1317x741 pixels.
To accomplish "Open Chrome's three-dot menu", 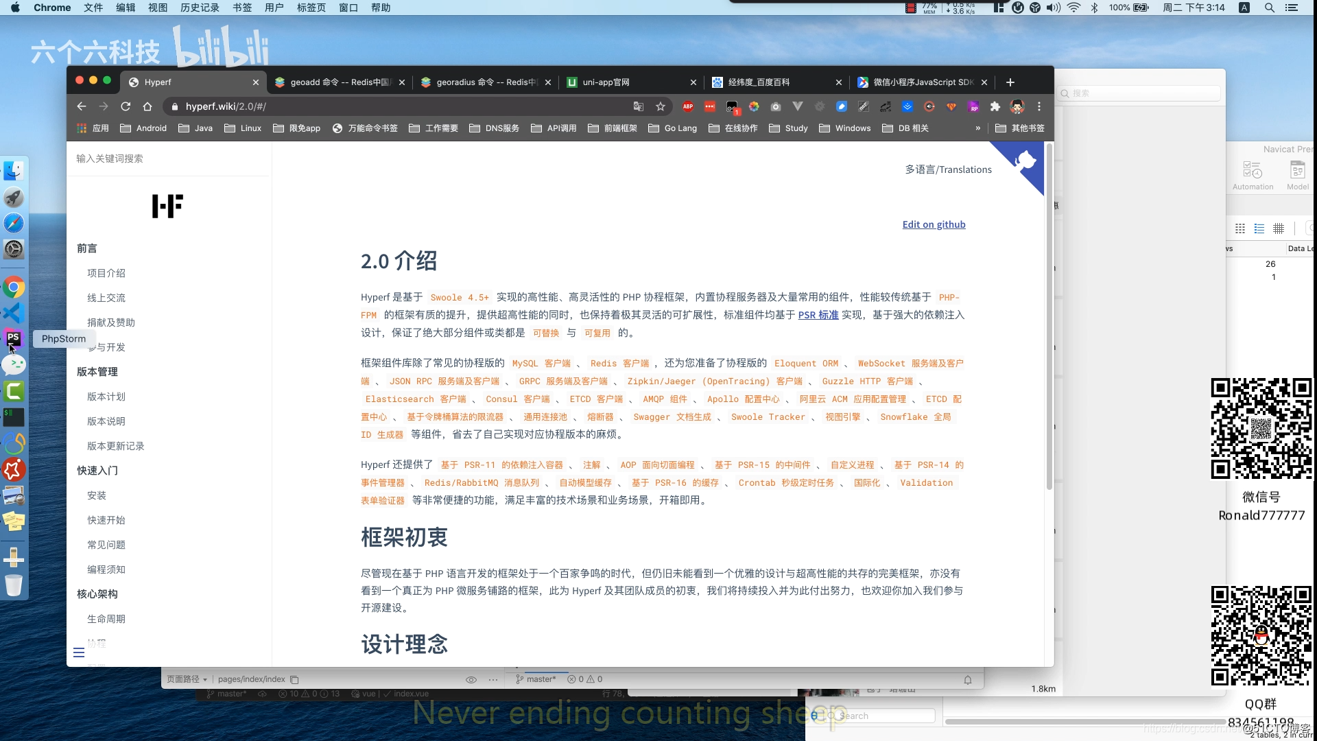I will click(x=1039, y=106).
